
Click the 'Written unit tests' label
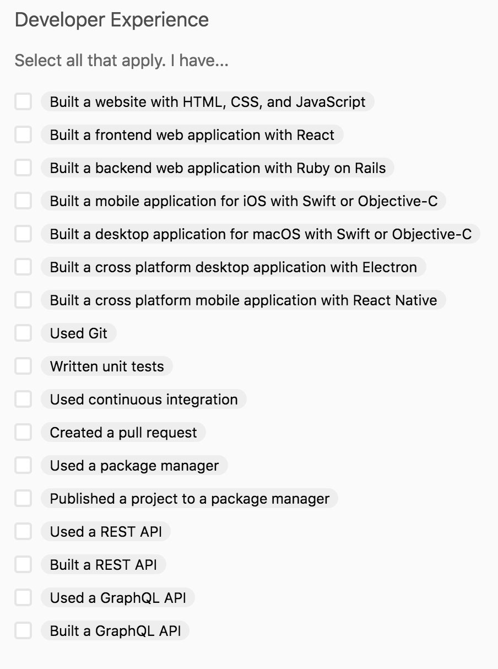[107, 366]
